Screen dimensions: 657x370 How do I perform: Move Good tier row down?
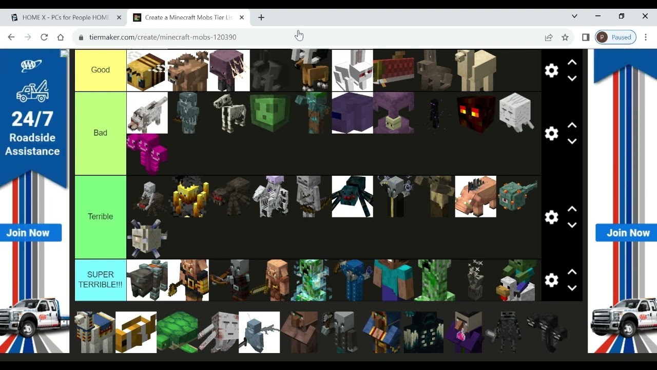[x=572, y=78]
